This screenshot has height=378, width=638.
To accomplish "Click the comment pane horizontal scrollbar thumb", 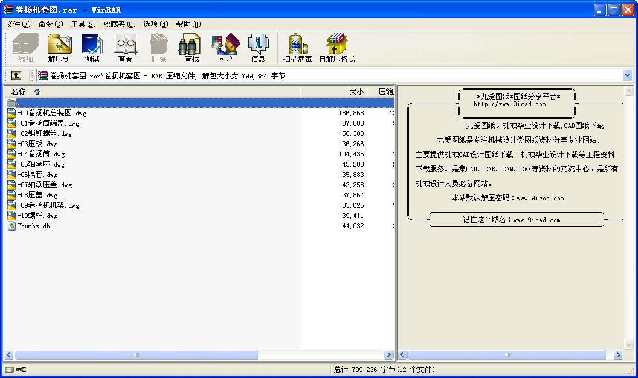I will point(507,355).
